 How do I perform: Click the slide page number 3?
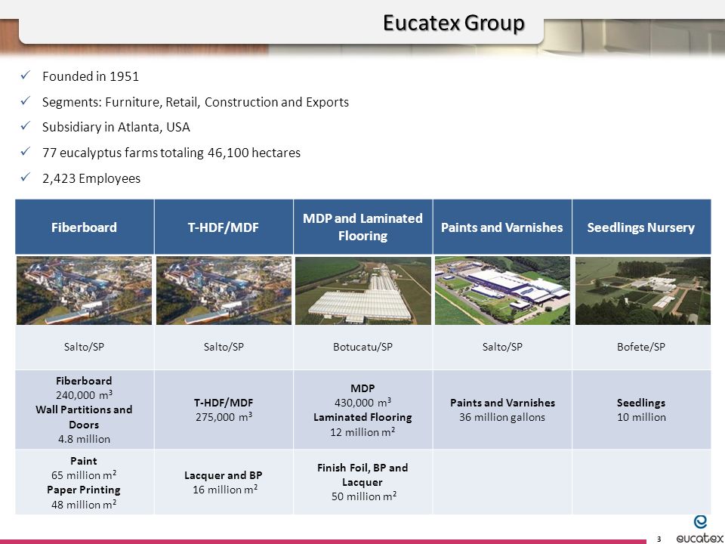[659, 539]
